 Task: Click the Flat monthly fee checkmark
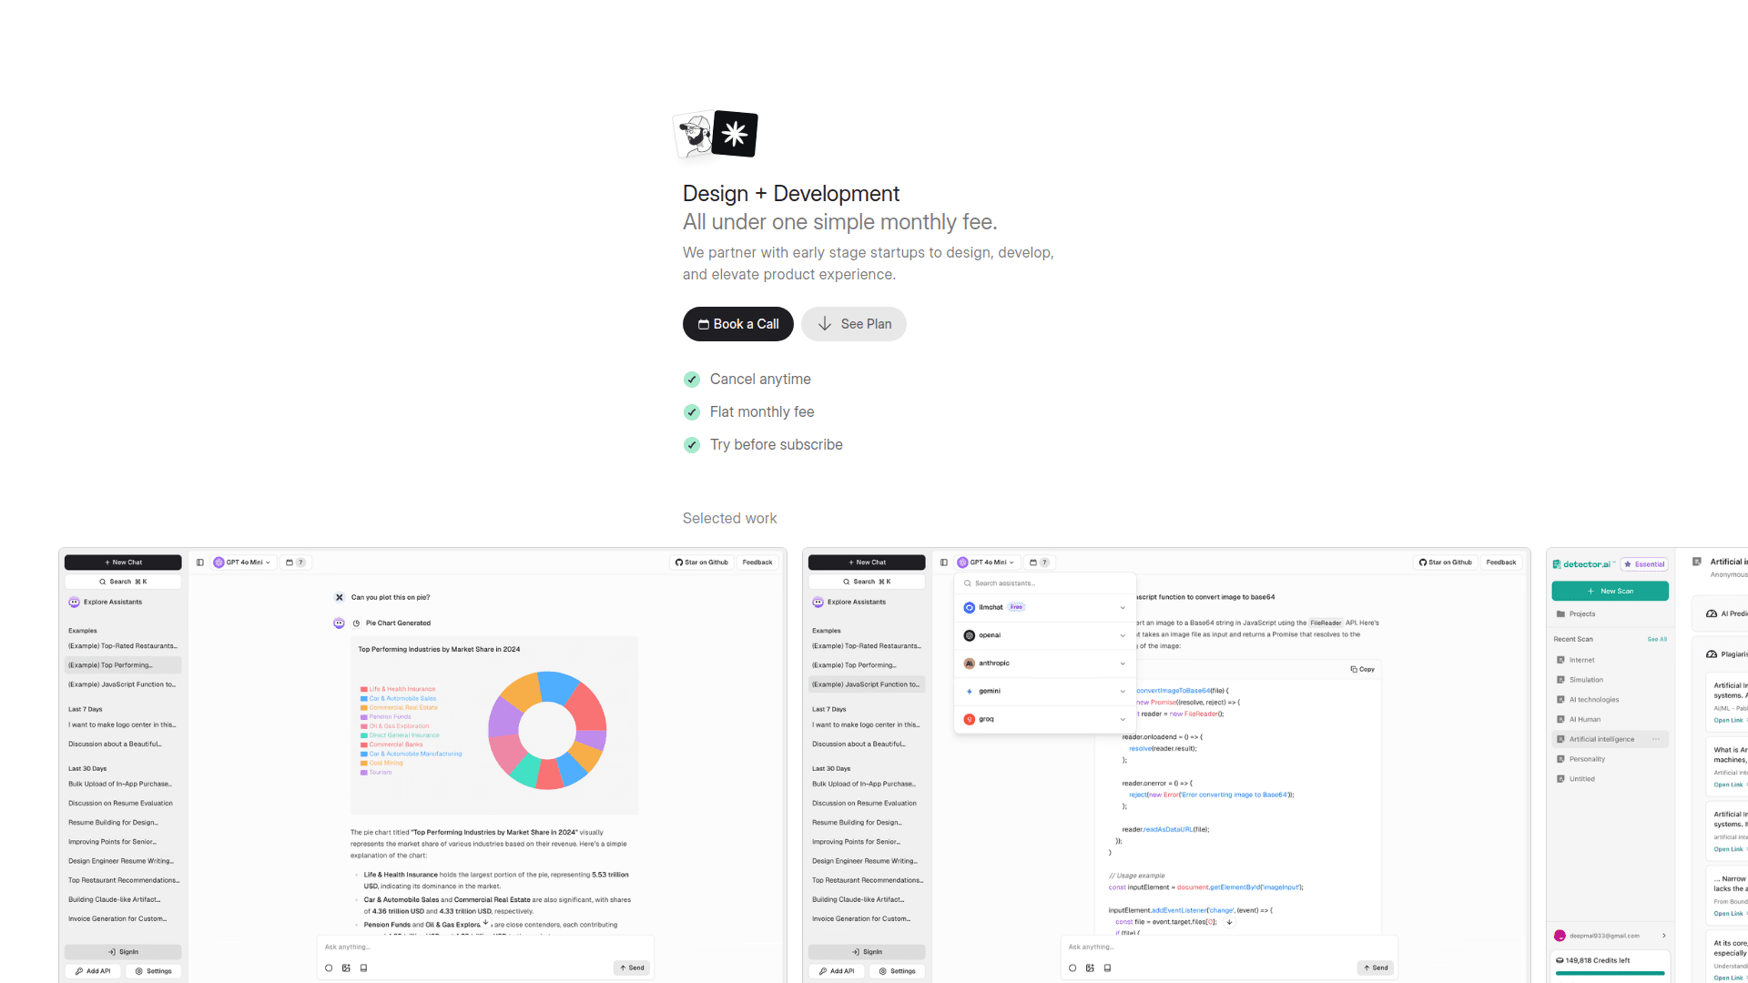coord(692,412)
